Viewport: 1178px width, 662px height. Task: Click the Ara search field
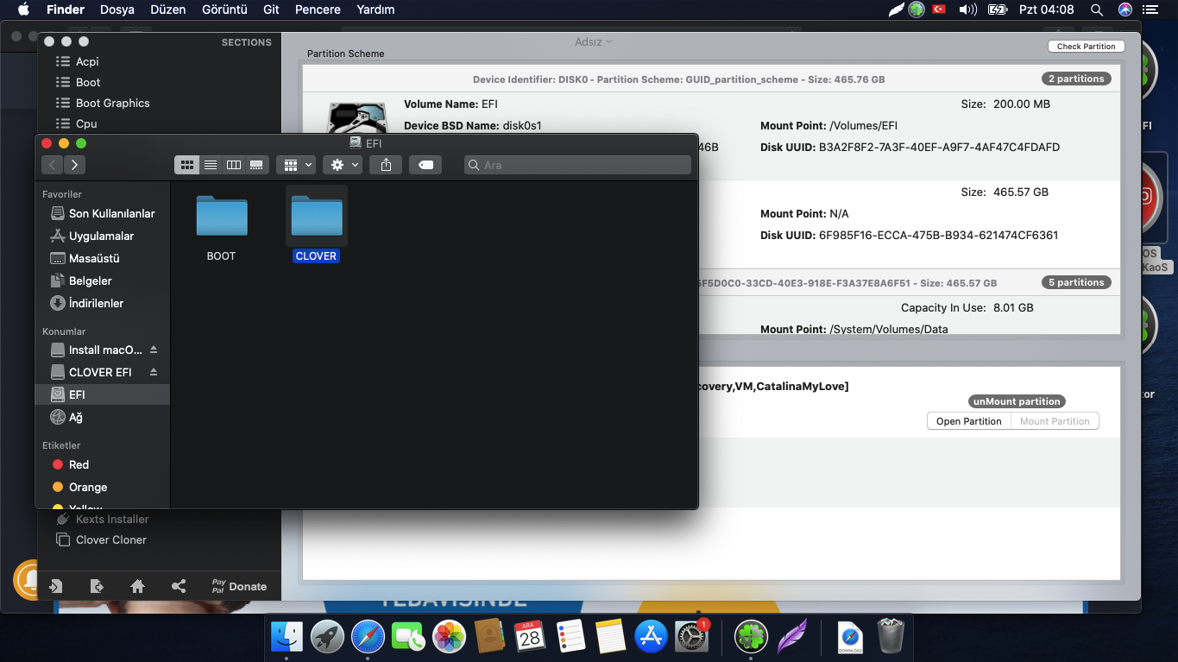pyautogui.click(x=578, y=165)
